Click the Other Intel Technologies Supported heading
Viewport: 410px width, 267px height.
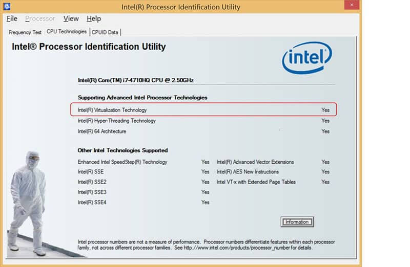point(122,150)
